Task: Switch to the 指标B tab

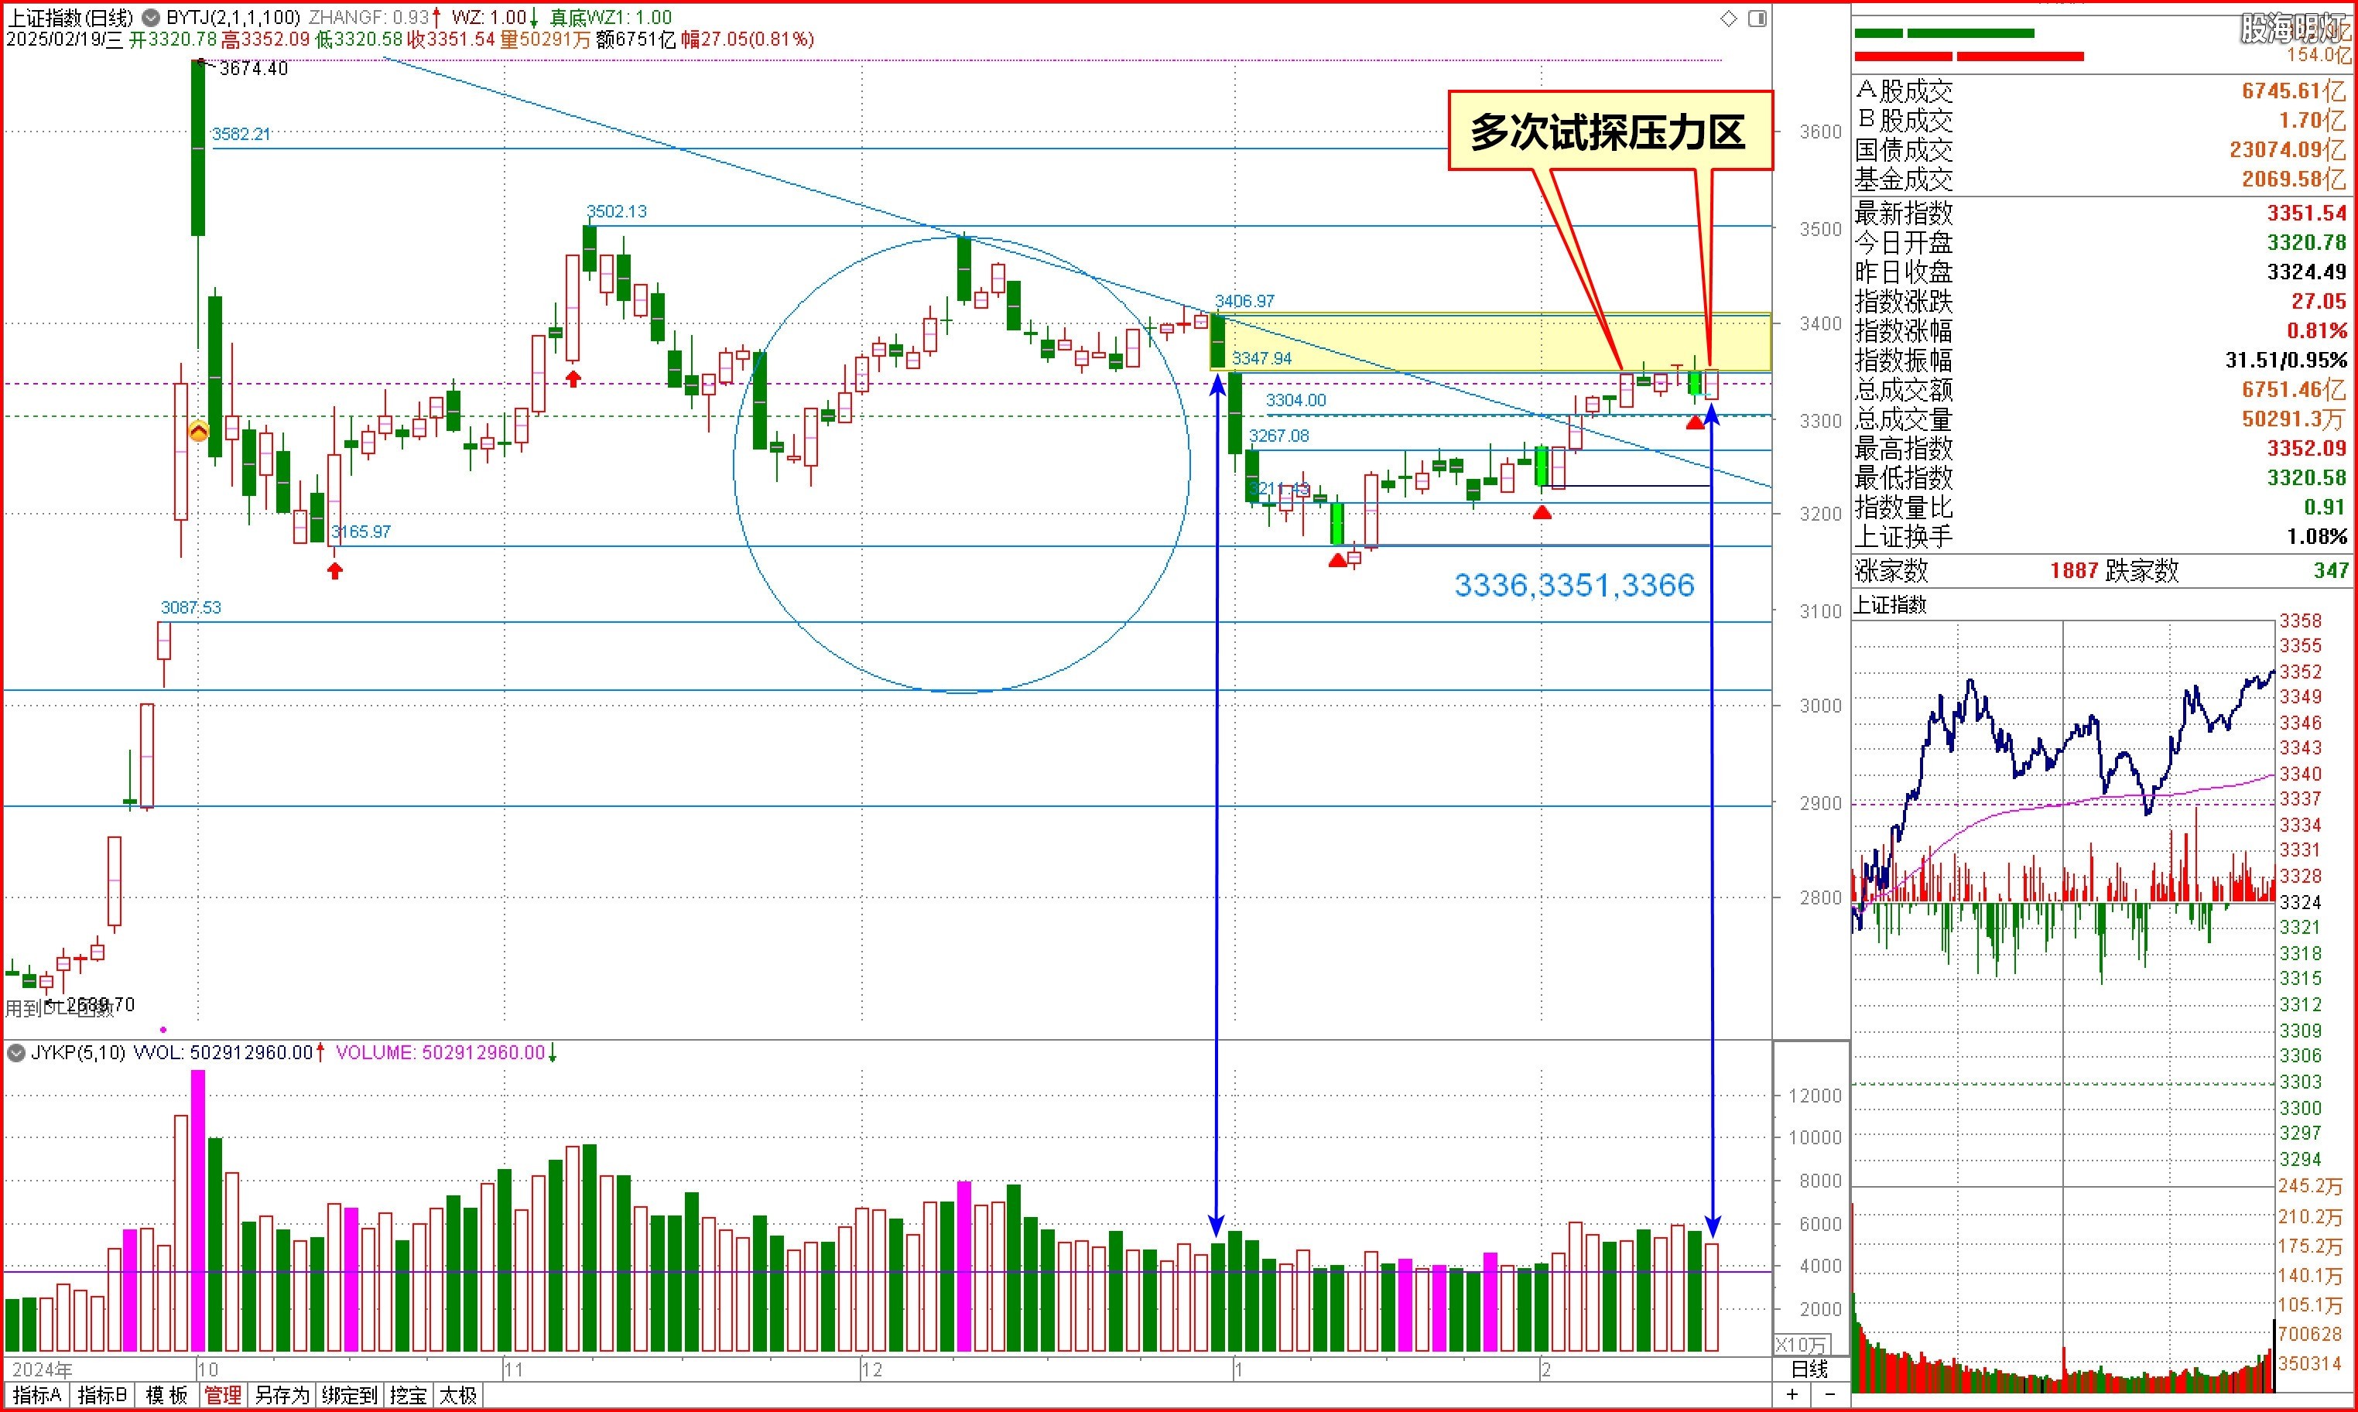Action: tap(102, 1395)
